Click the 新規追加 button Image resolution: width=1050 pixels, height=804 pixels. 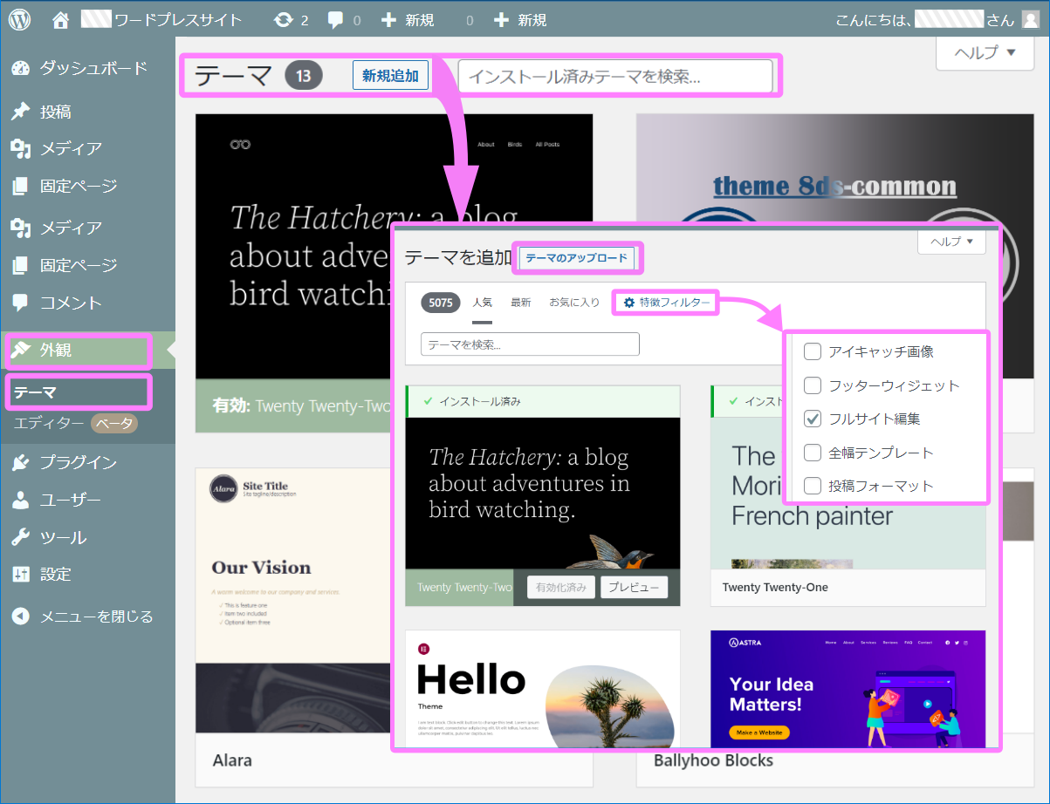tap(390, 76)
